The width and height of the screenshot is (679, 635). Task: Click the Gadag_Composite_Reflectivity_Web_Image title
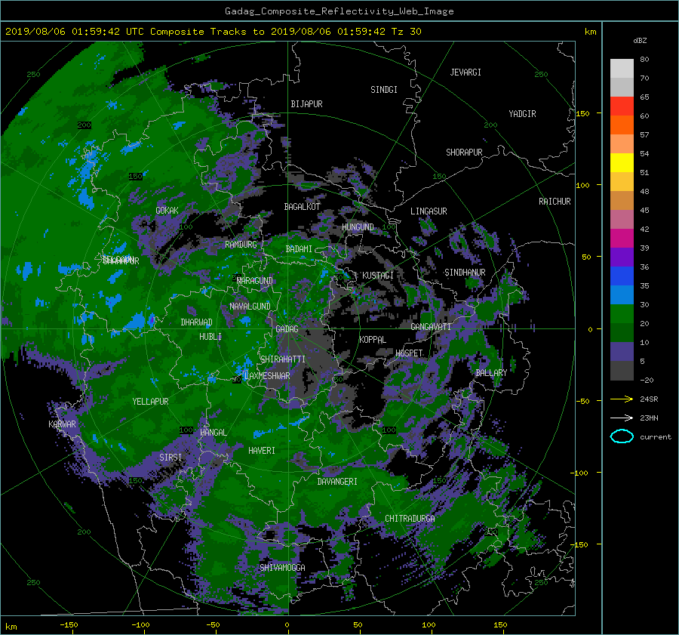339,11
